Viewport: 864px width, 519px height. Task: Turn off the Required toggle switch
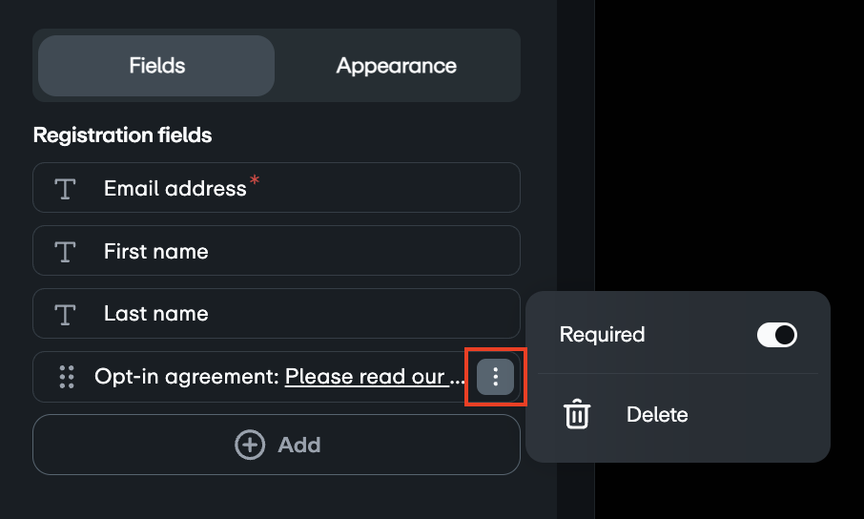[776, 335]
